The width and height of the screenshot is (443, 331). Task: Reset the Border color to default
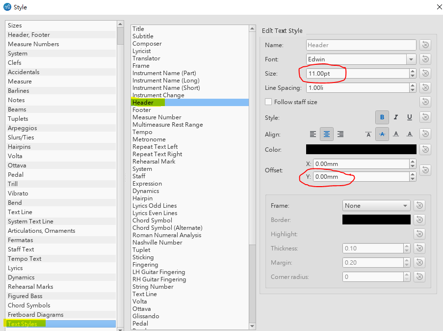click(x=419, y=220)
